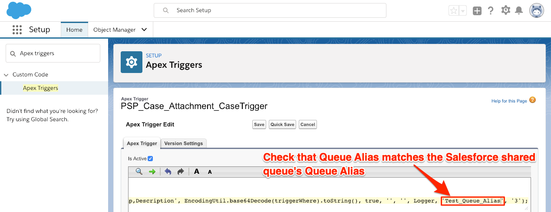
Task: Select the Version Settings tab
Action: click(183, 143)
